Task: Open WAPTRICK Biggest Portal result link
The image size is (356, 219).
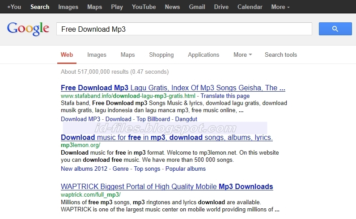Action: pyautogui.click(x=167, y=186)
